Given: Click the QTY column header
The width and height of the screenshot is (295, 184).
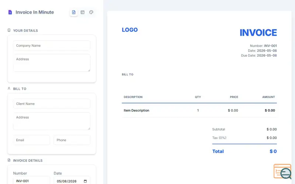Looking at the screenshot, I should pos(198,97).
